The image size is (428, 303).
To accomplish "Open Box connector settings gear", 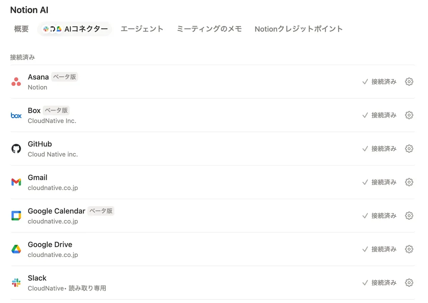I will (x=409, y=115).
